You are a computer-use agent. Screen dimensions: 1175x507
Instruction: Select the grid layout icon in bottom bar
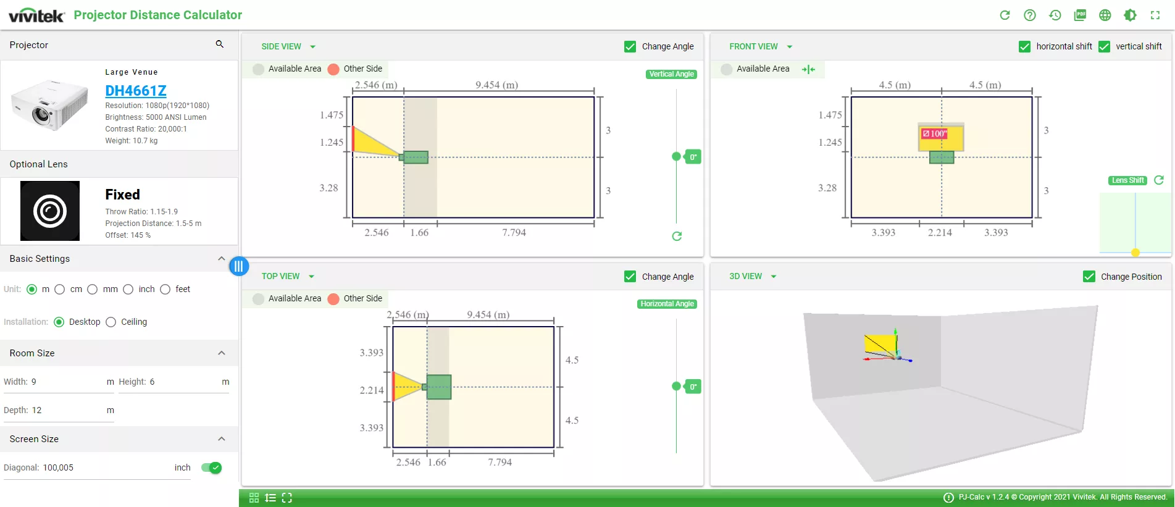pyautogui.click(x=254, y=498)
